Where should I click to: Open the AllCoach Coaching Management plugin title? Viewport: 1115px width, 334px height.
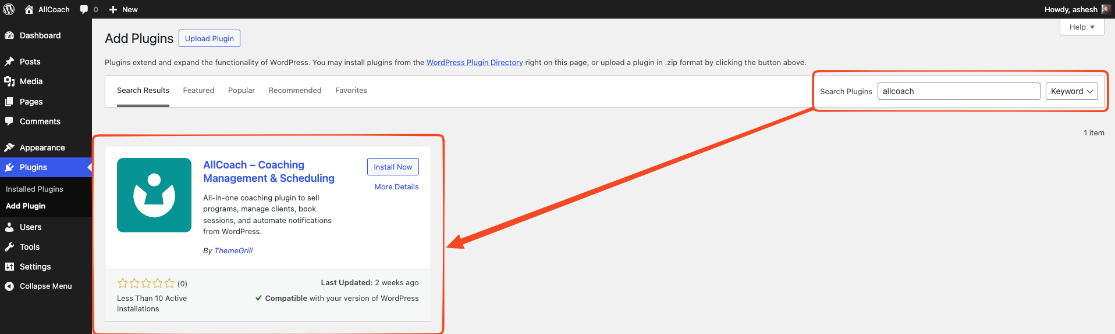(269, 171)
